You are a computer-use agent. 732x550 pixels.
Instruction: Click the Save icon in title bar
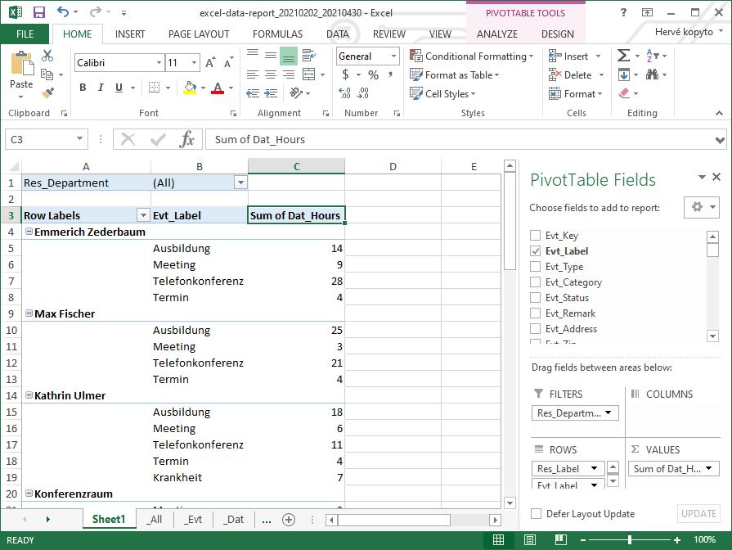point(38,12)
